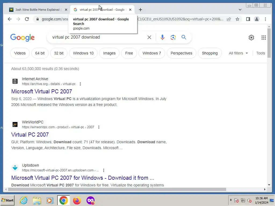Screen dimensions: 275x206
Task: Bookmark this tab with the star icon
Action: [x=237, y=19]
